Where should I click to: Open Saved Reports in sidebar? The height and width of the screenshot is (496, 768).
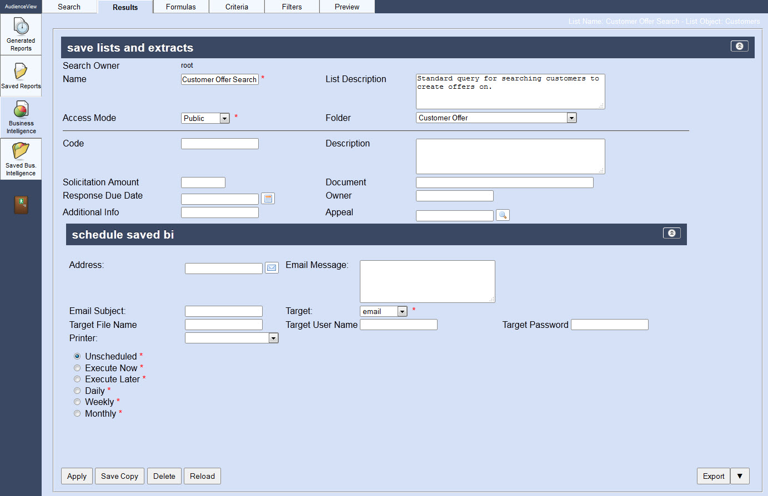click(x=21, y=76)
